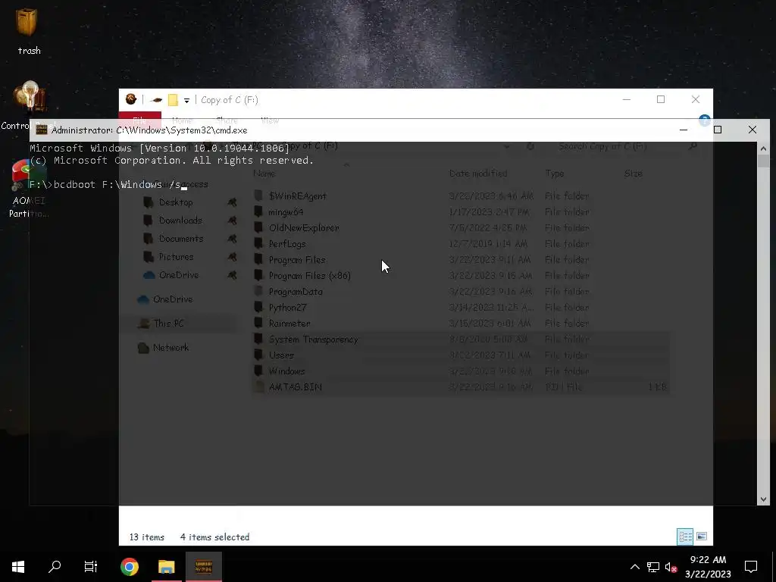Open the clock showing 9:22 AM

[708, 567]
